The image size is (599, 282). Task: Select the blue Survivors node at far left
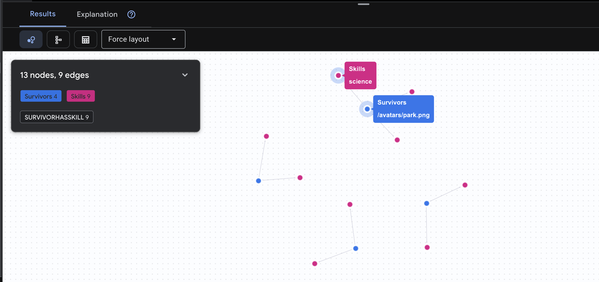pos(259,181)
